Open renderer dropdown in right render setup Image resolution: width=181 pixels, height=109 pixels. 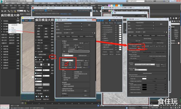pos(145,29)
